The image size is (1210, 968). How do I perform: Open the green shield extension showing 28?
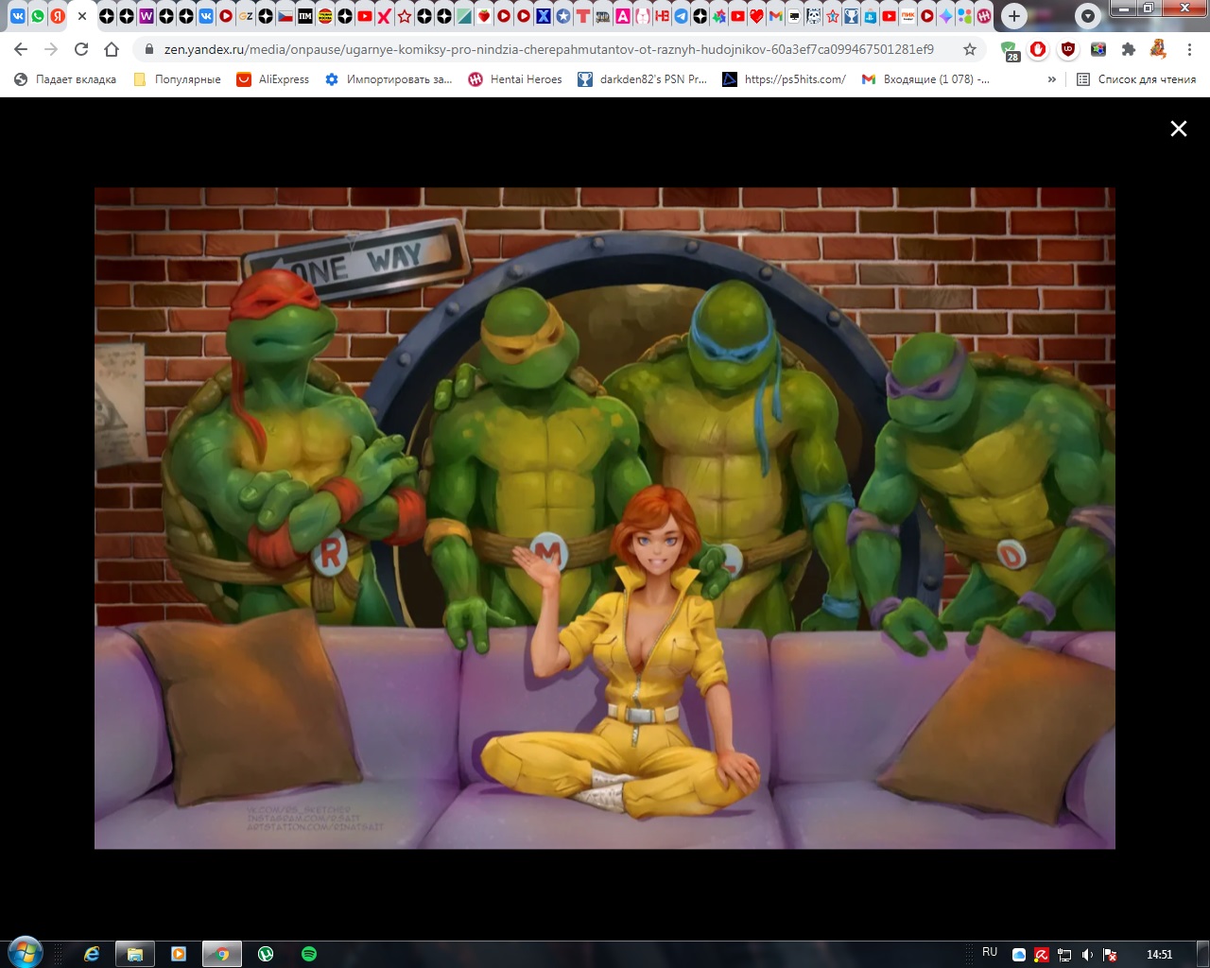[1010, 50]
